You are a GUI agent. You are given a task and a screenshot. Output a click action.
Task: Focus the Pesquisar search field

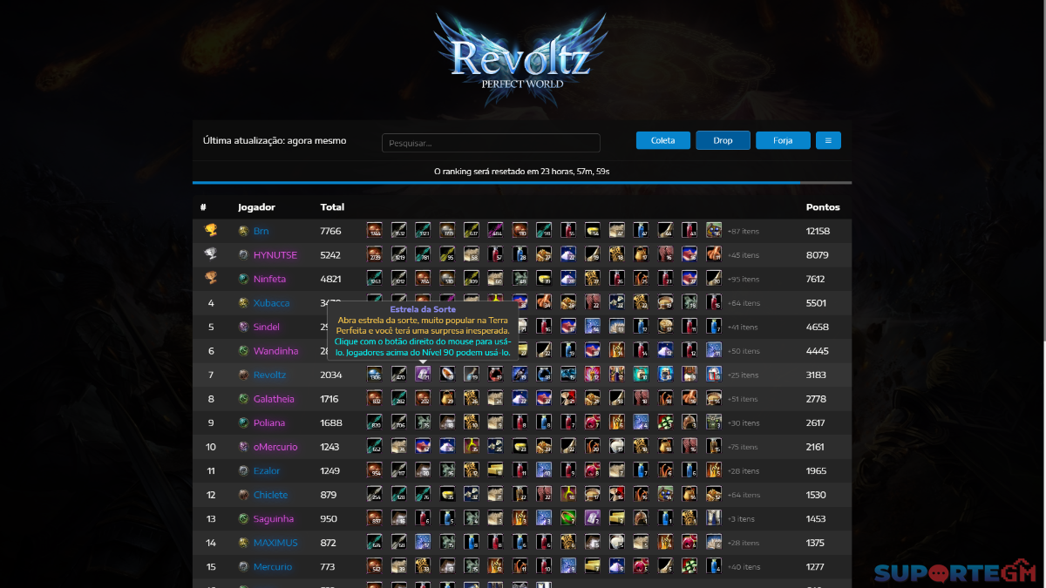coord(491,143)
